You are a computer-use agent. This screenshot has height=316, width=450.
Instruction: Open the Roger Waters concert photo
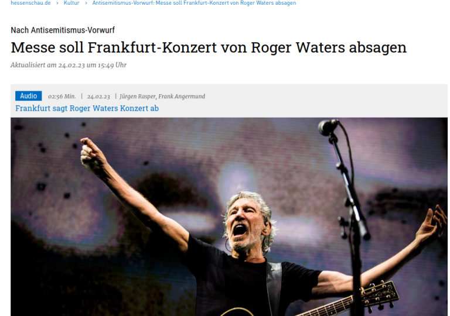[229, 217]
